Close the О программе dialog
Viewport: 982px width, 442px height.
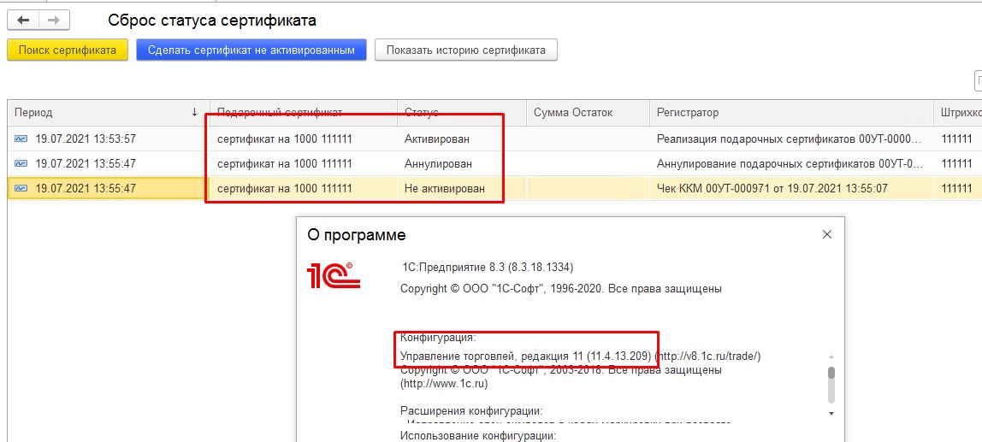[826, 235]
